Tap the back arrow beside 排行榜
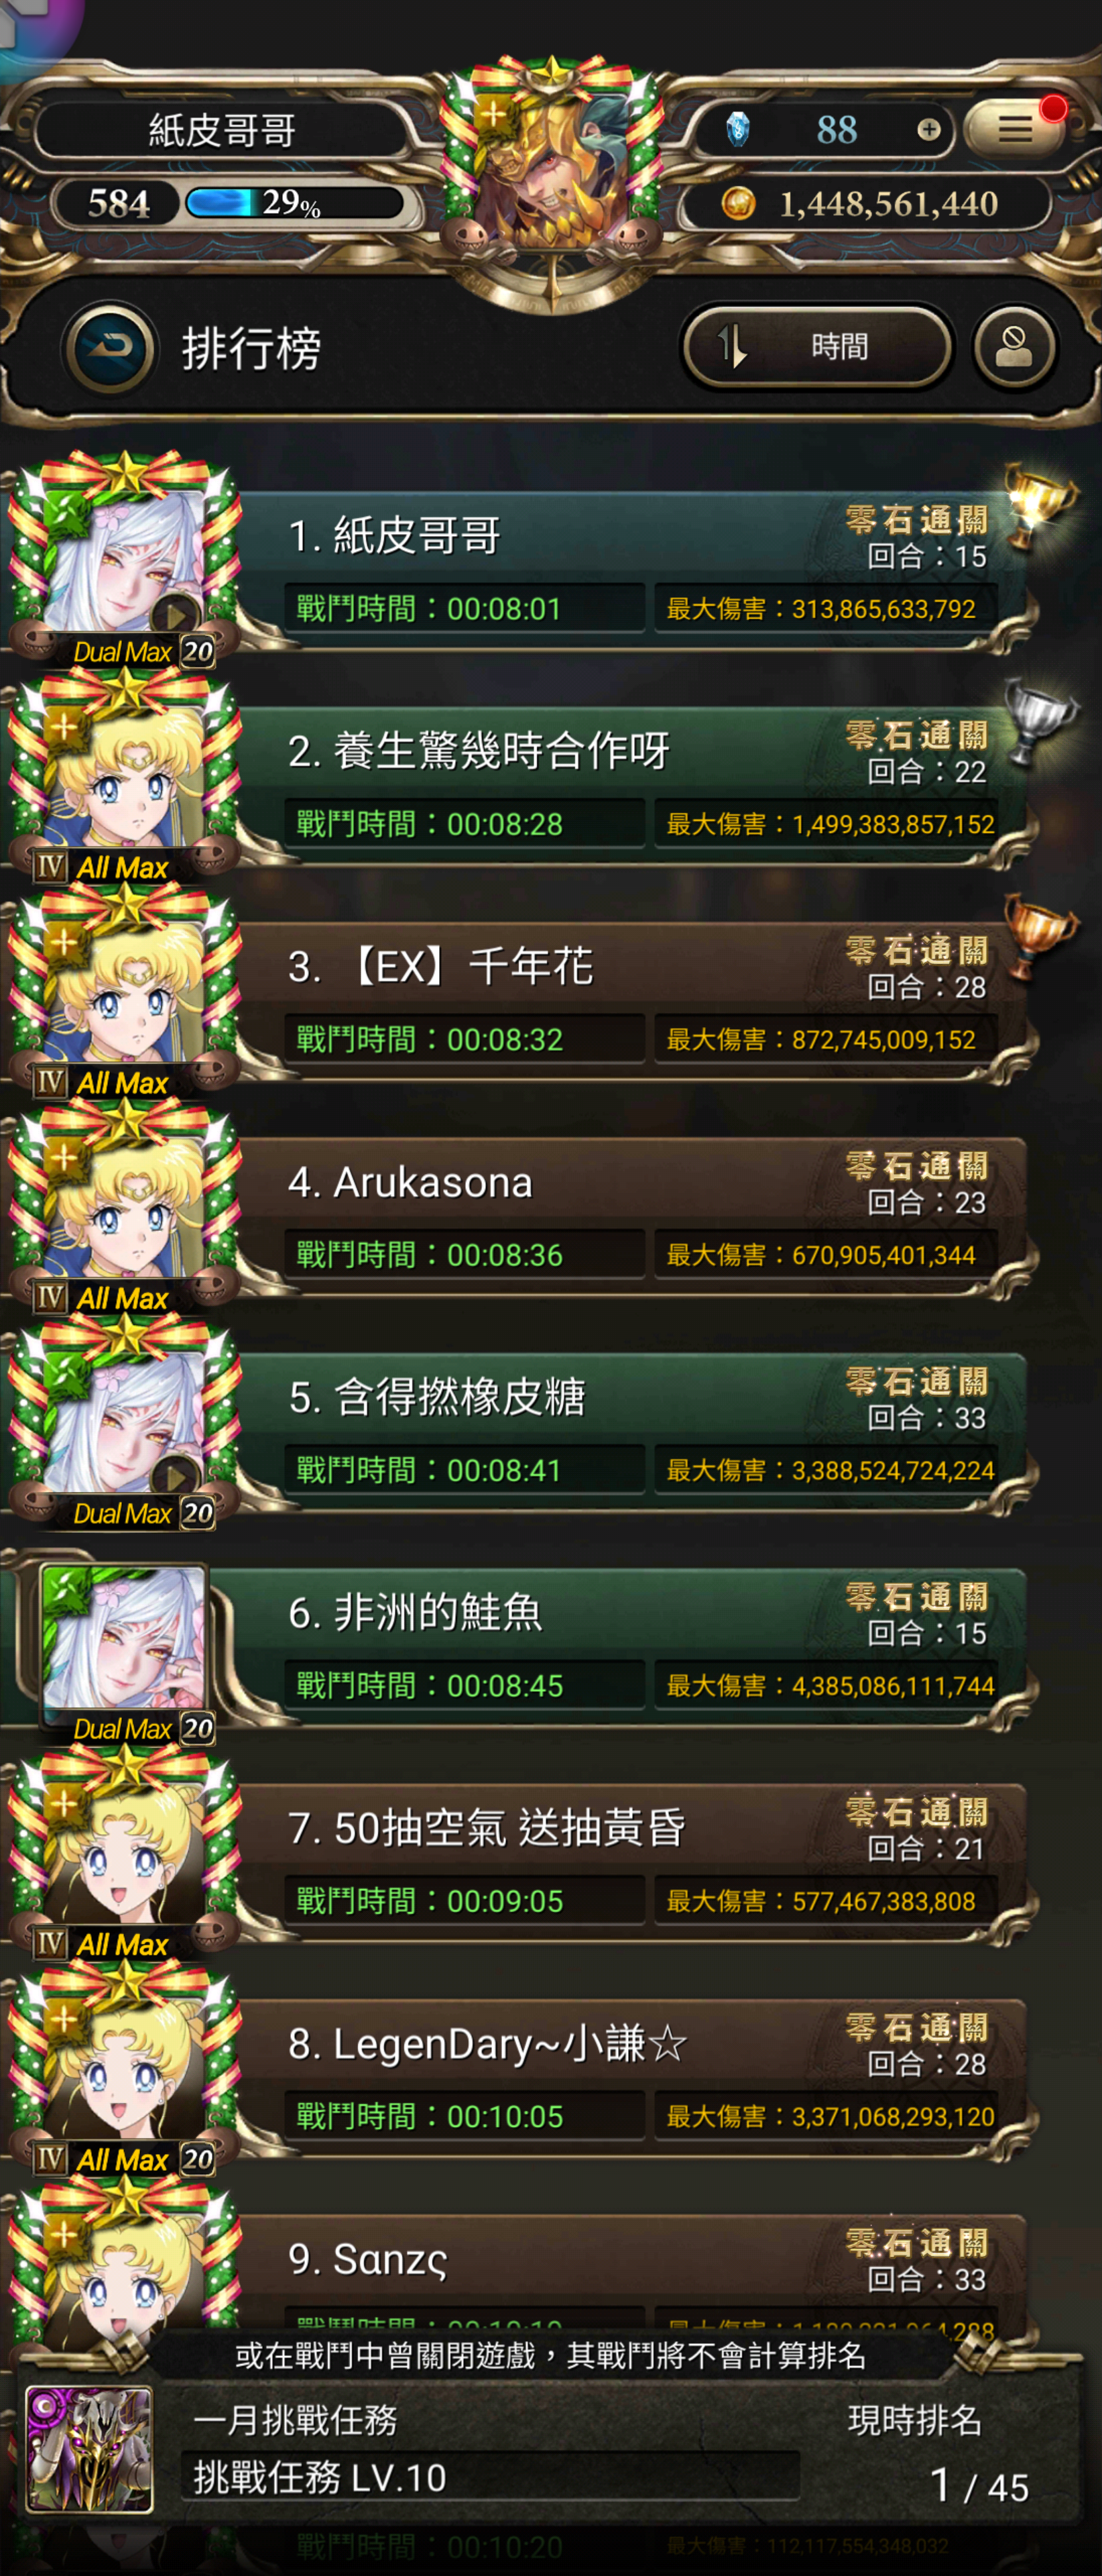The width and height of the screenshot is (1102, 2576). tap(110, 349)
